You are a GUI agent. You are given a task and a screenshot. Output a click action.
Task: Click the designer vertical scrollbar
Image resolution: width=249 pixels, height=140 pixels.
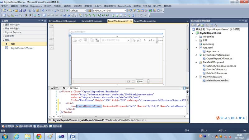tap(188, 49)
